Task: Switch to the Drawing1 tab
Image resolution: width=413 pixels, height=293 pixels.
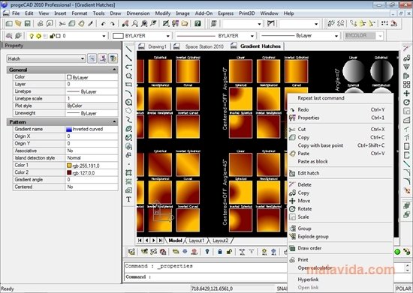Action: coord(157,46)
